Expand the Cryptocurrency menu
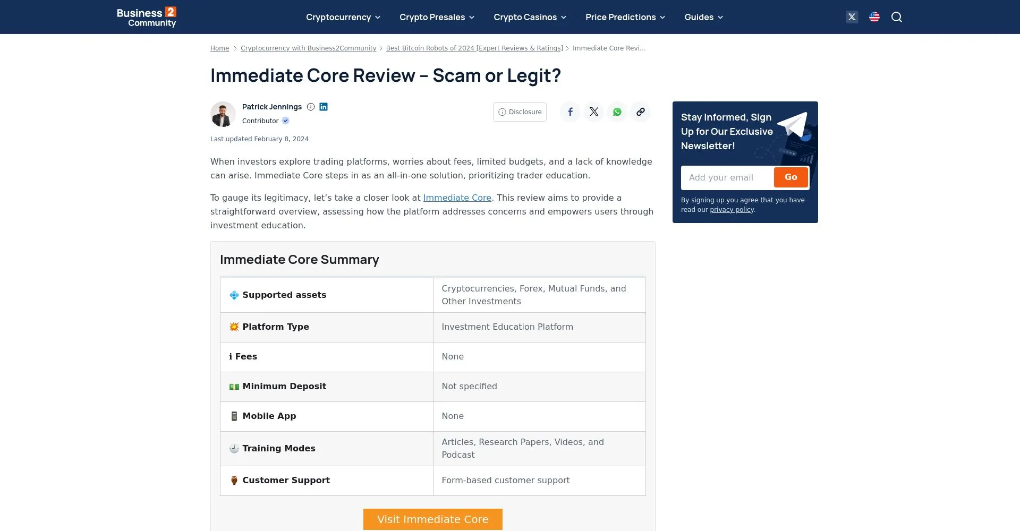Image resolution: width=1020 pixels, height=531 pixels. tap(343, 17)
